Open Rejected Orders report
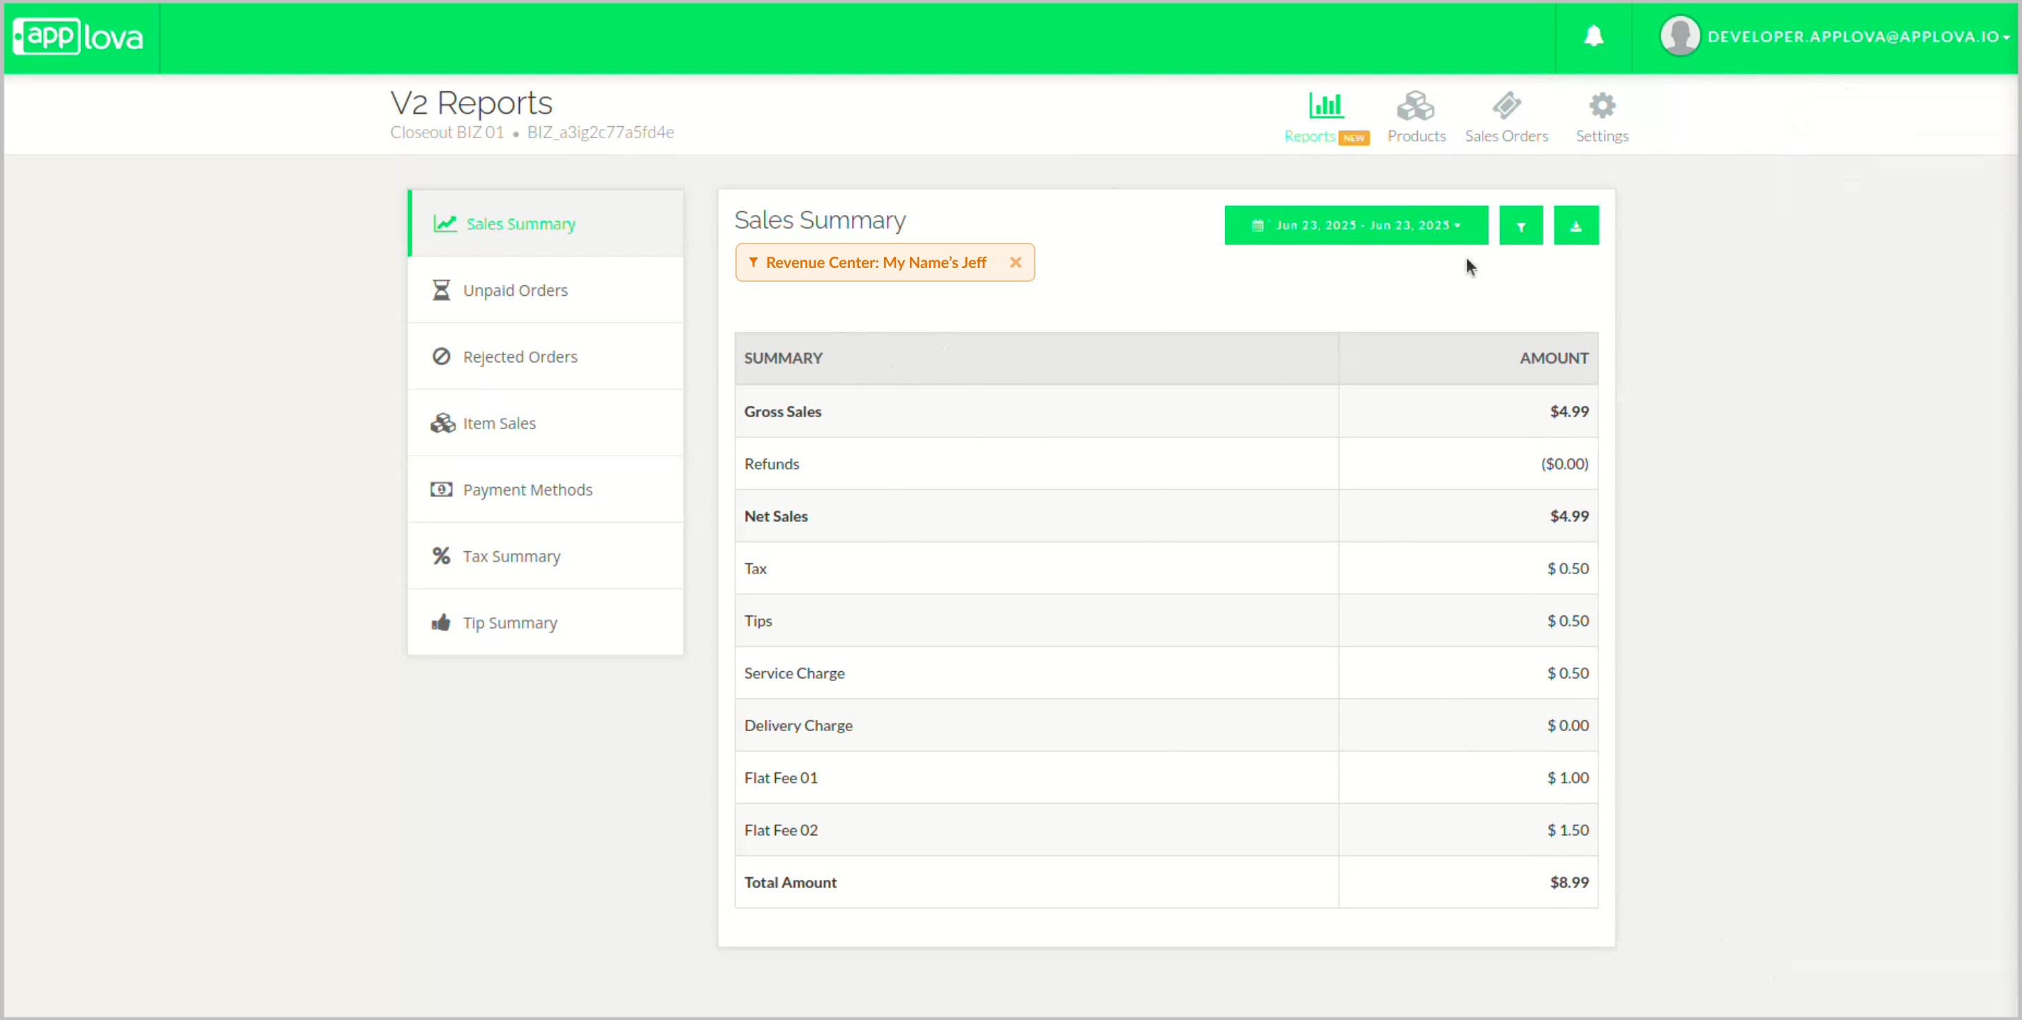Viewport: 2022px width, 1020px height. 546,357
